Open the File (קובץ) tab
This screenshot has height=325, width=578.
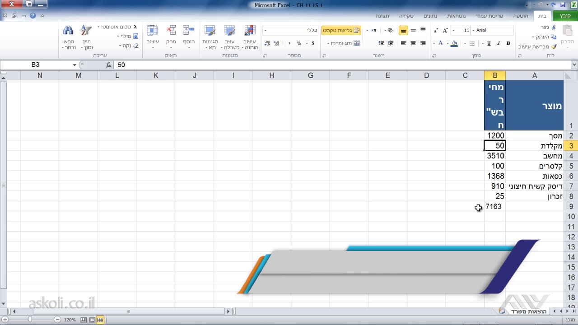(x=565, y=16)
